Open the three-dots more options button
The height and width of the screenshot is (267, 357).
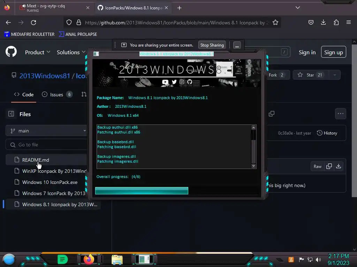(x=341, y=114)
